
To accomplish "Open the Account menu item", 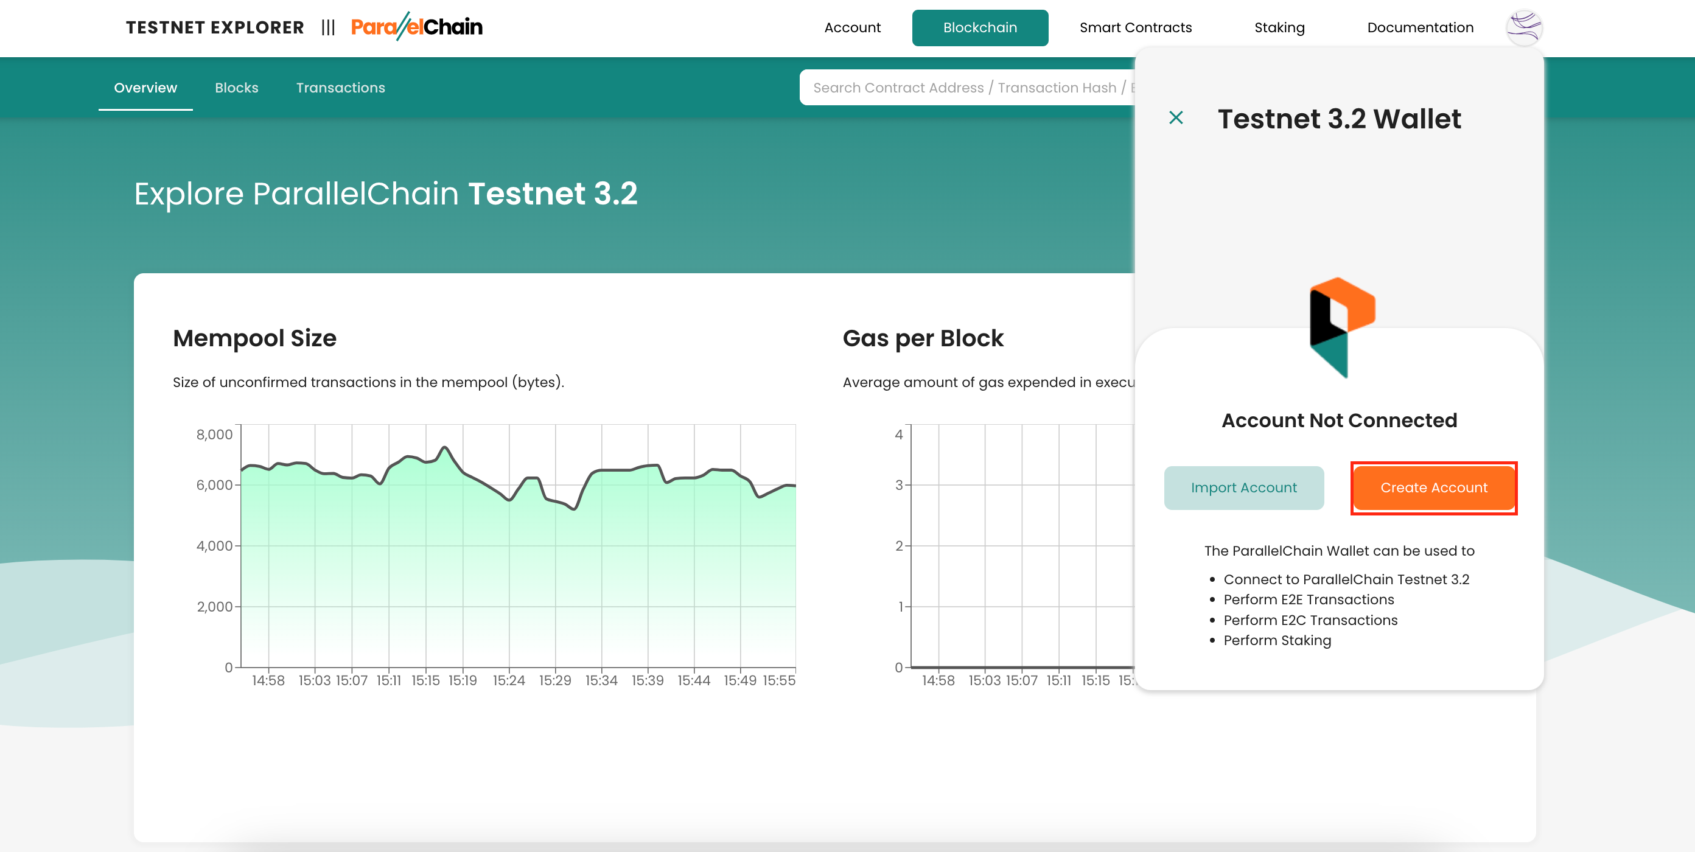I will tap(852, 27).
